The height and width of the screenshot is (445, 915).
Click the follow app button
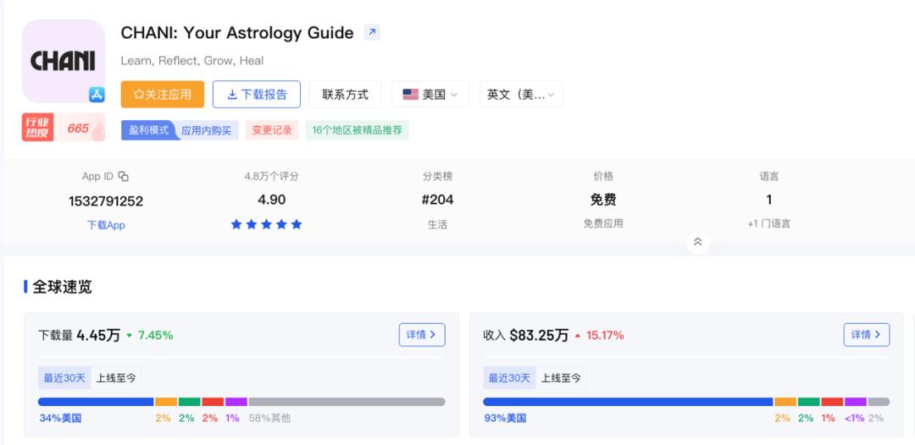pos(163,95)
